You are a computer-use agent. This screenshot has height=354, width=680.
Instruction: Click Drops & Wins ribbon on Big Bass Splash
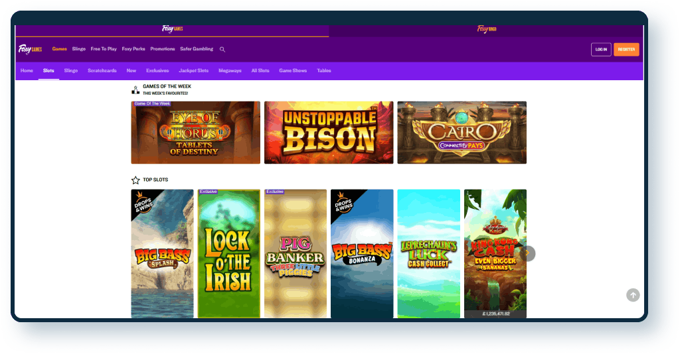click(x=143, y=203)
